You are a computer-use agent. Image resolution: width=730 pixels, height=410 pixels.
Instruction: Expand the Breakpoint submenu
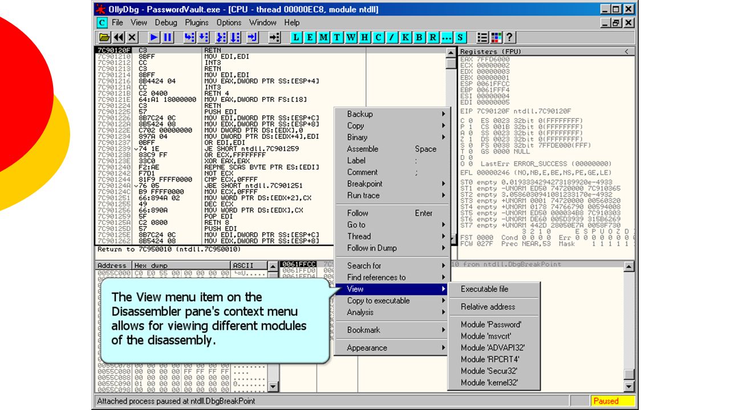coord(391,184)
